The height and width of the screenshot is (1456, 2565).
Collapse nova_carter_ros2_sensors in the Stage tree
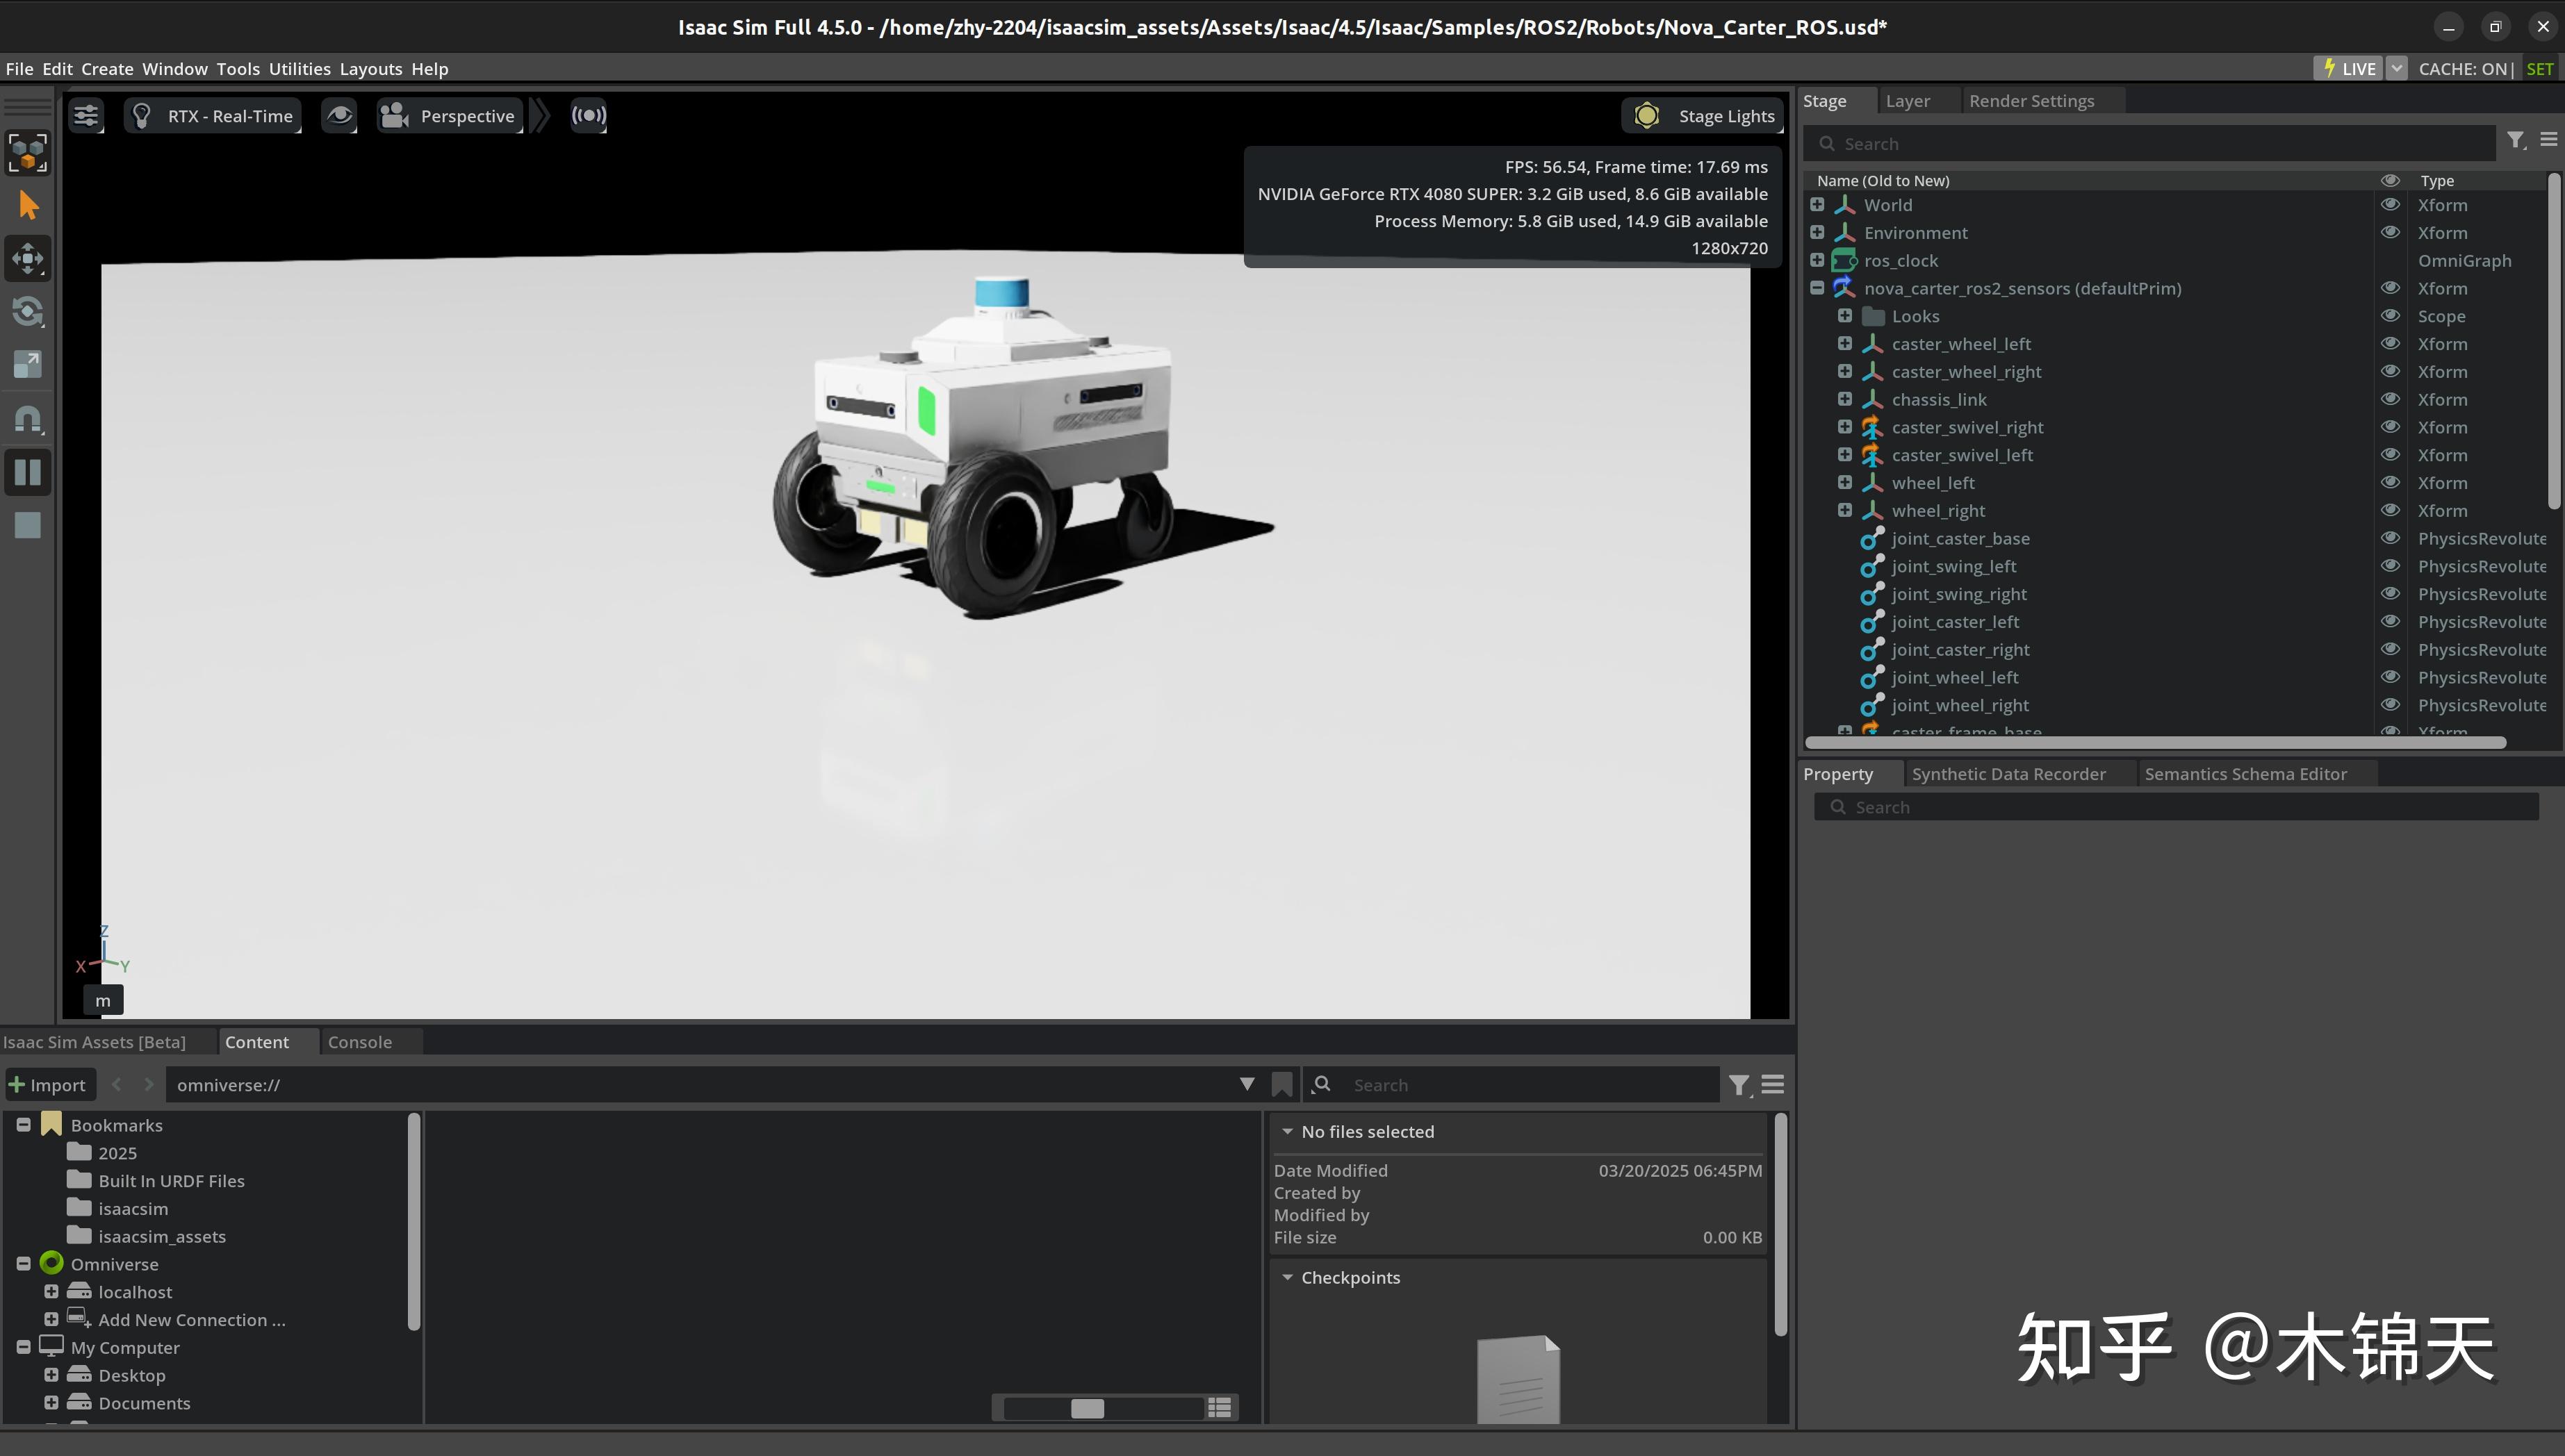(1818, 287)
